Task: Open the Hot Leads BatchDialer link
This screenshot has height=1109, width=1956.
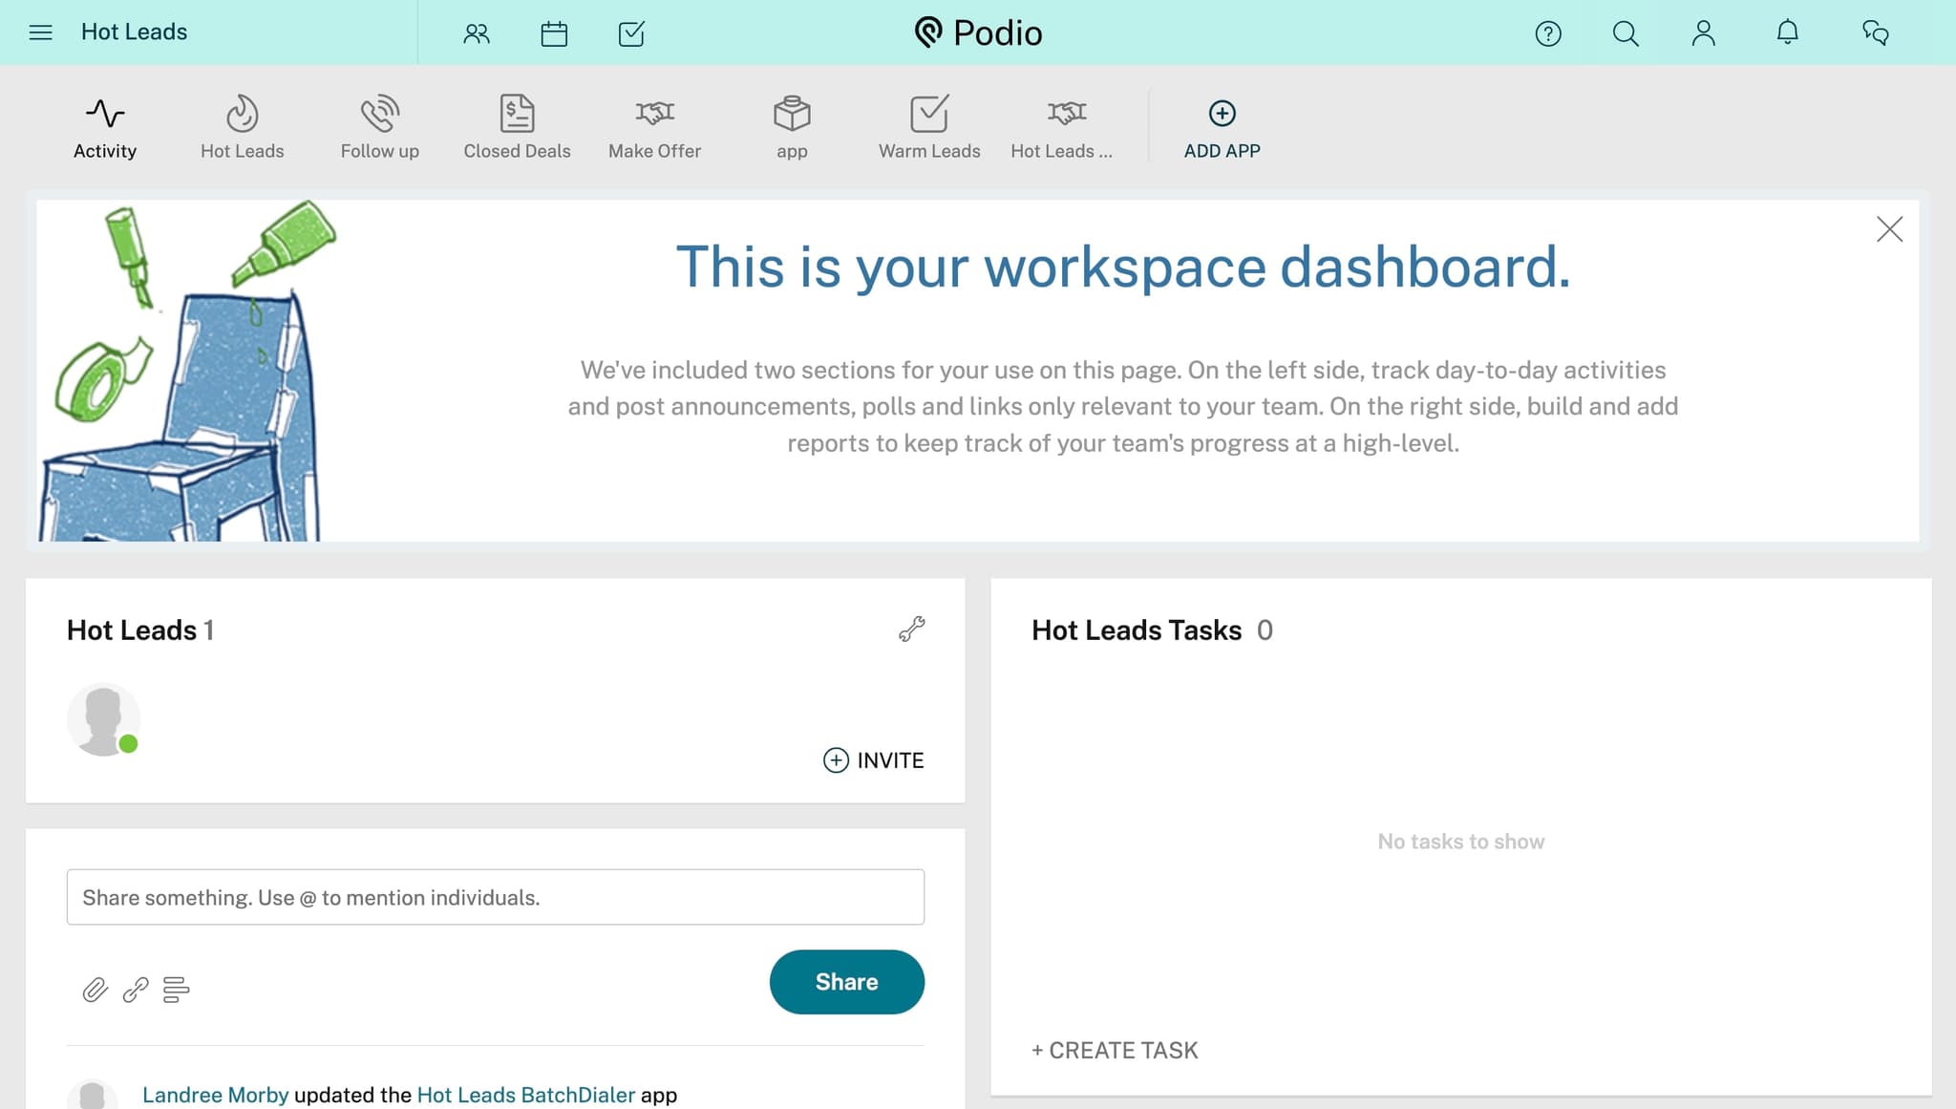Action: tap(526, 1095)
